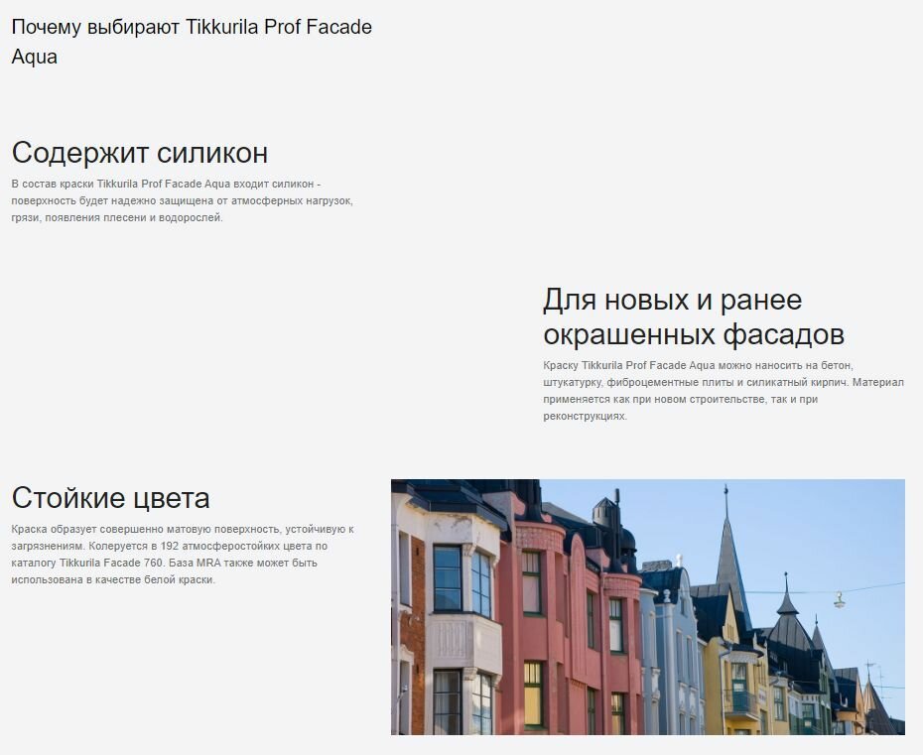Click the "Для новых и ранее окрашенных фасадов" heading
The image size is (923, 755).
[x=694, y=317]
